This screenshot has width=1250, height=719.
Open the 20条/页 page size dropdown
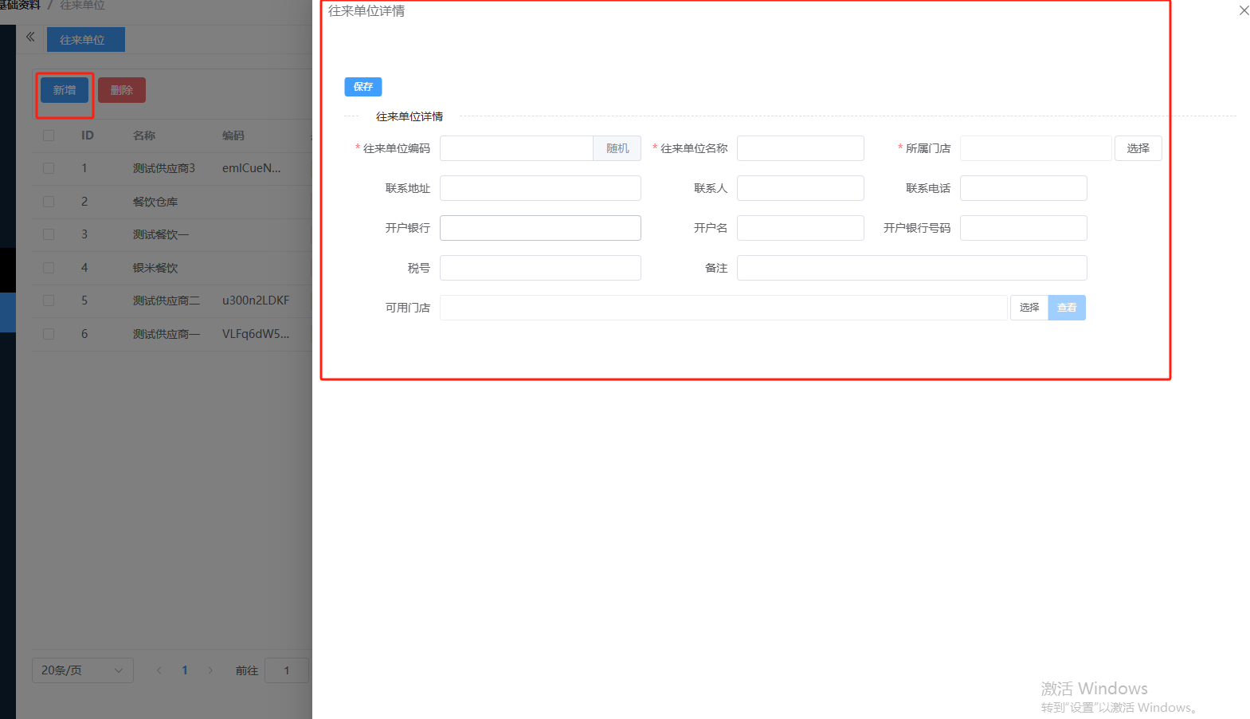(x=82, y=670)
